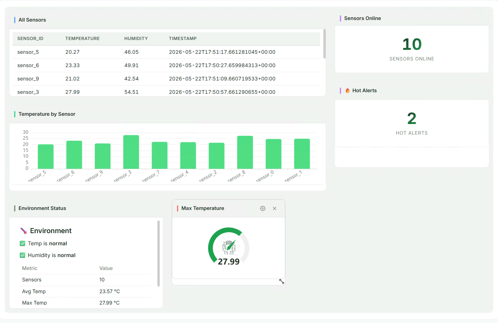The image size is (498, 323).
Task: Click the Max Temp value 27.99 °C
Action: pos(109,303)
